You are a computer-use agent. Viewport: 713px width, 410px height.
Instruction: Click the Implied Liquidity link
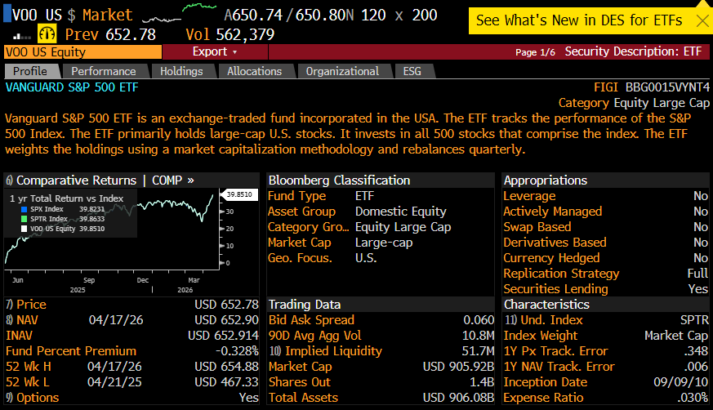(x=325, y=351)
